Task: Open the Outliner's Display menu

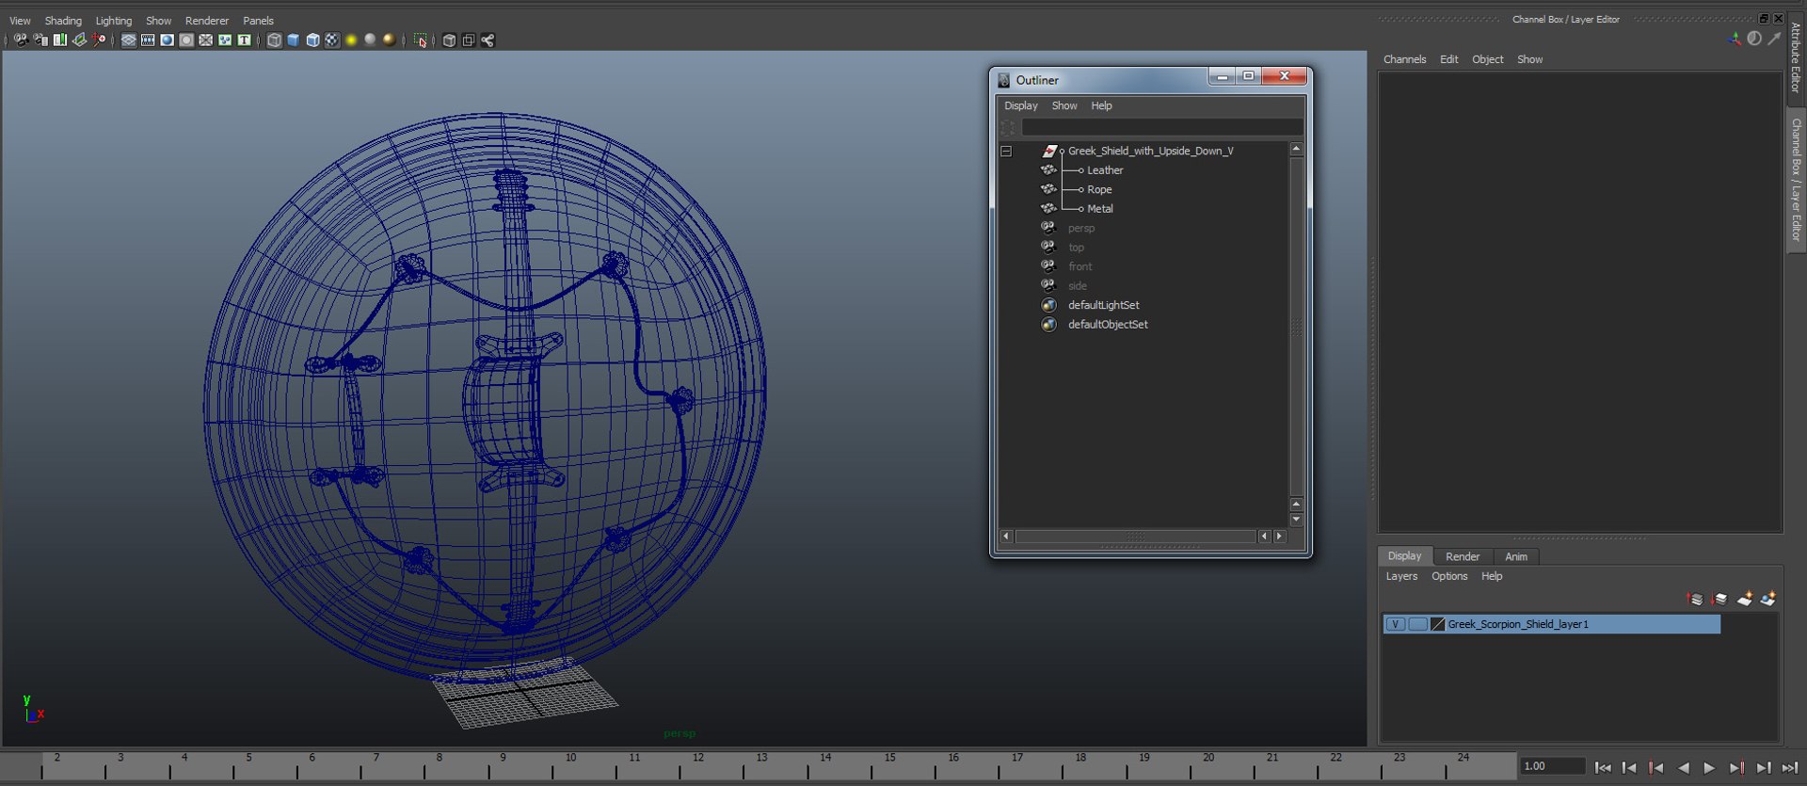Action: [x=1020, y=106]
